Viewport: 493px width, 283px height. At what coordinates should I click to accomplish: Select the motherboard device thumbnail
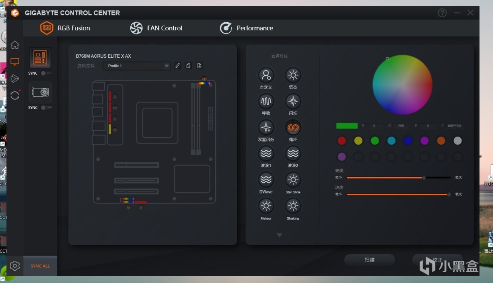(40, 58)
